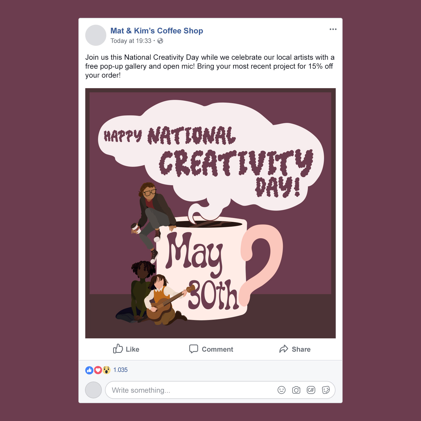Screen dimensions: 421x421
Task: Open the emoji picker in comment box
Action: [x=281, y=390]
